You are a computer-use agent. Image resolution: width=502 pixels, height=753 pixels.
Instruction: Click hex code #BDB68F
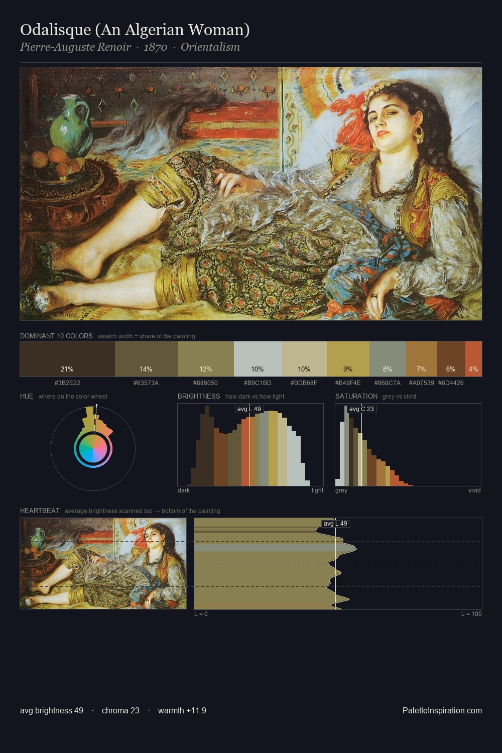pos(304,383)
